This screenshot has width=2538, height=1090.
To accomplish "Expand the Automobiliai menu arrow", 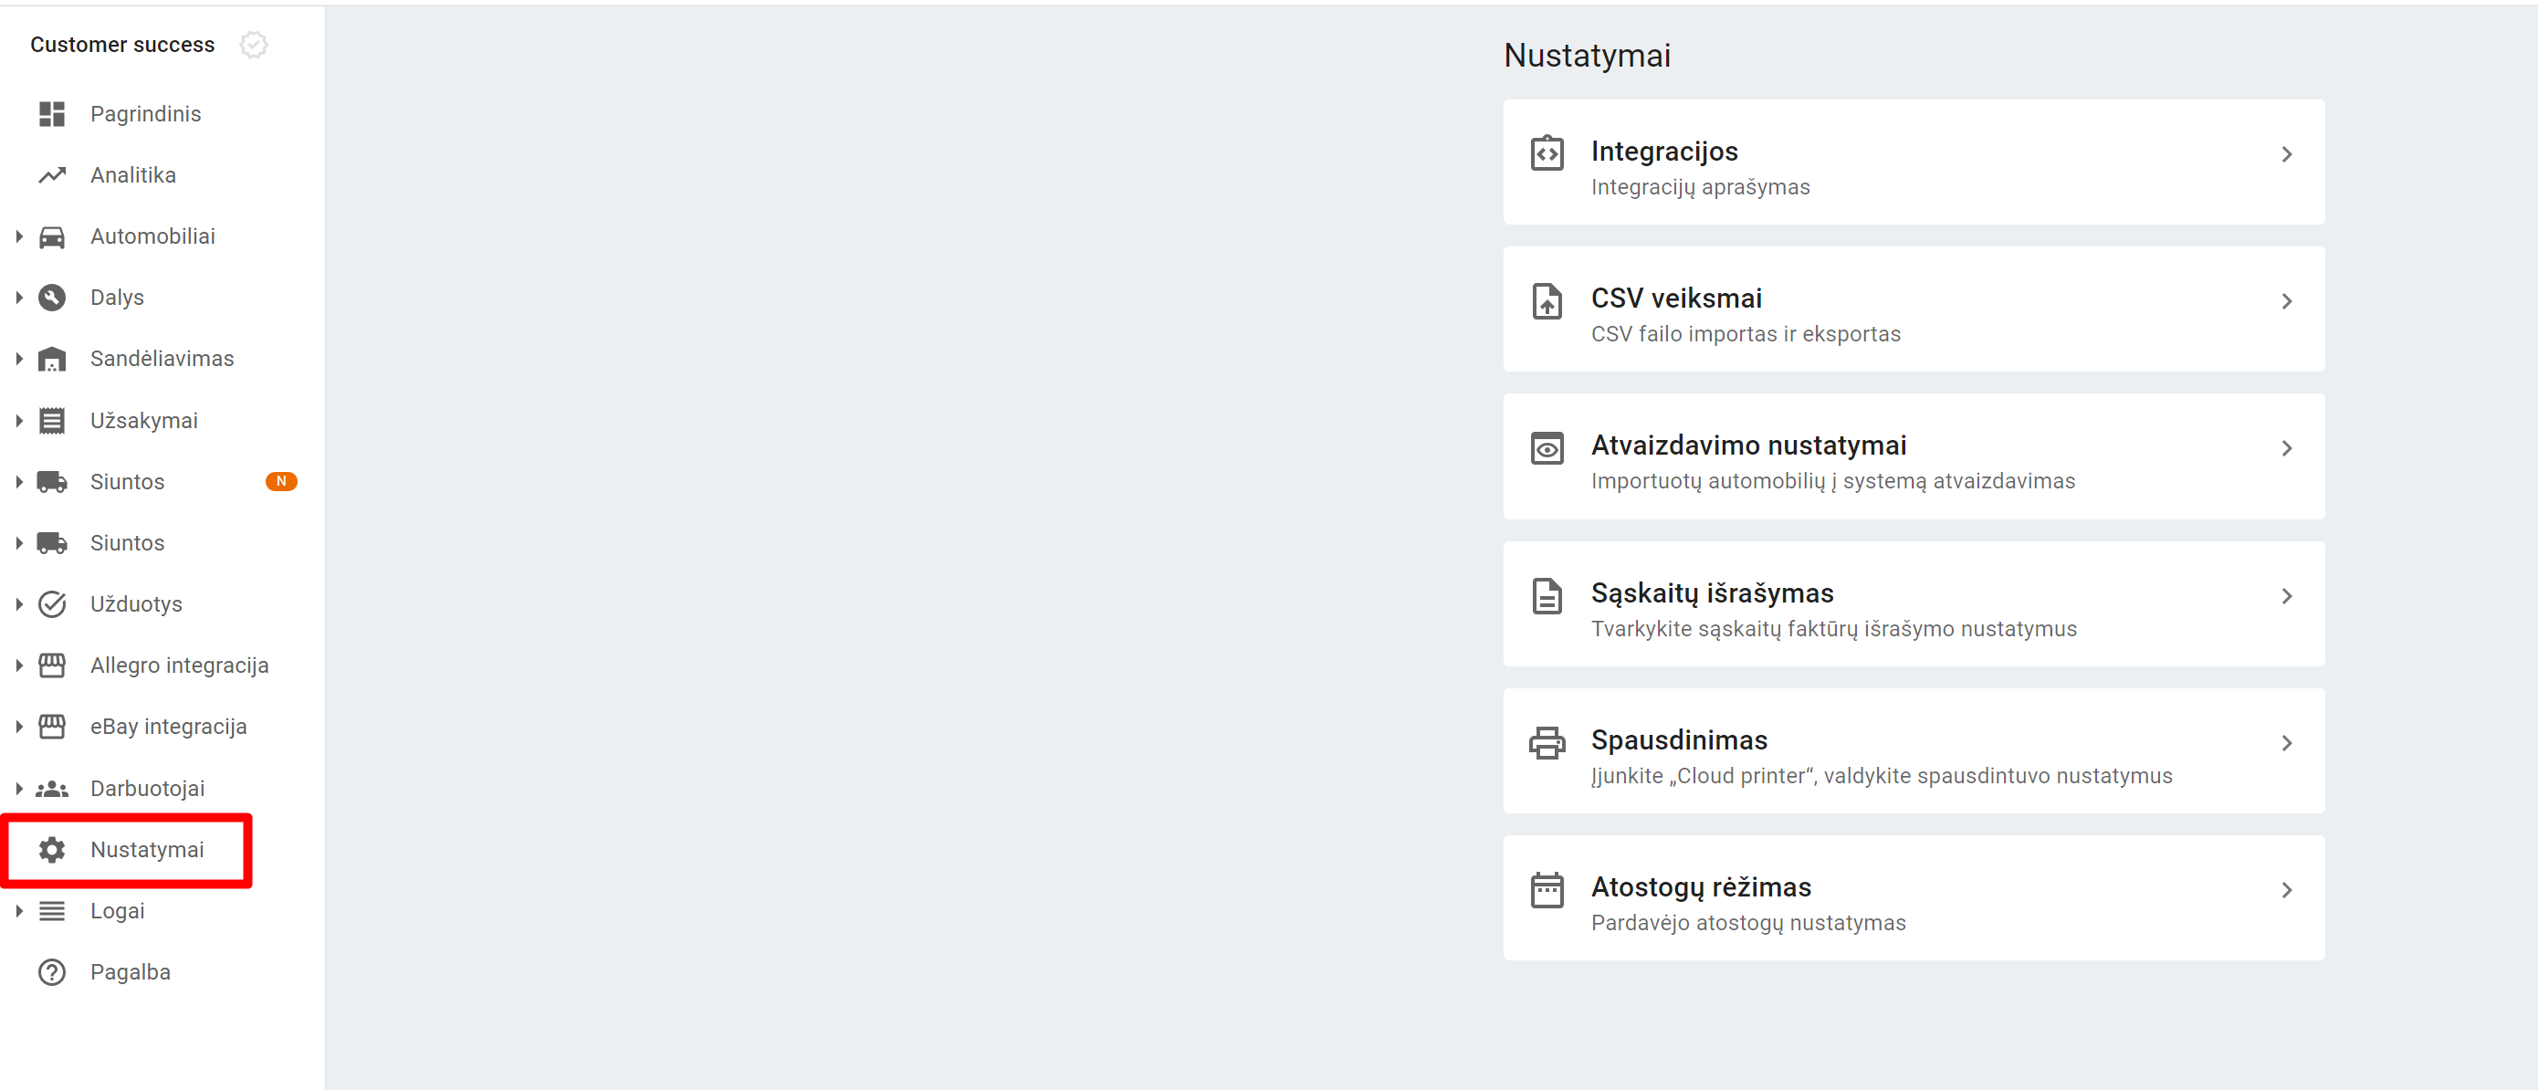I will click(19, 236).
